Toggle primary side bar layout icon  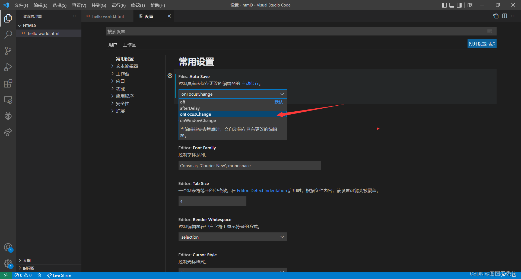[444, 5]
